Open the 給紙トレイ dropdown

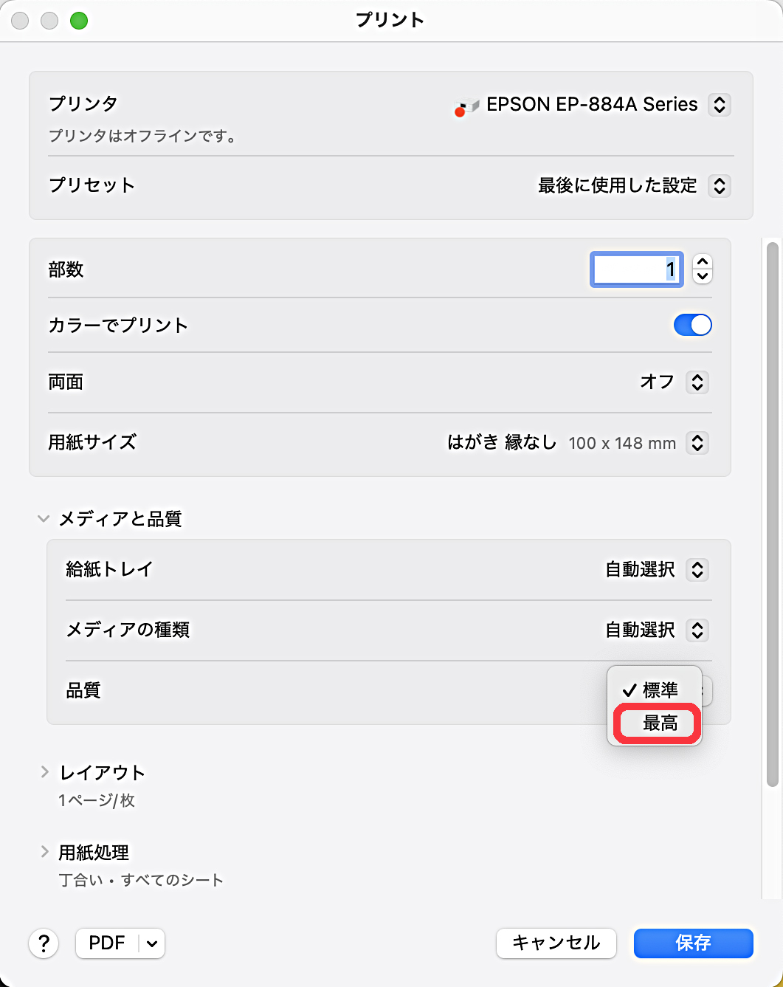click(697, 570)
